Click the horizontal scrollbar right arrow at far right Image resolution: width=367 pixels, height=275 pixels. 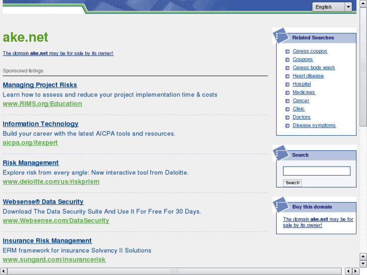click(356, 271)
